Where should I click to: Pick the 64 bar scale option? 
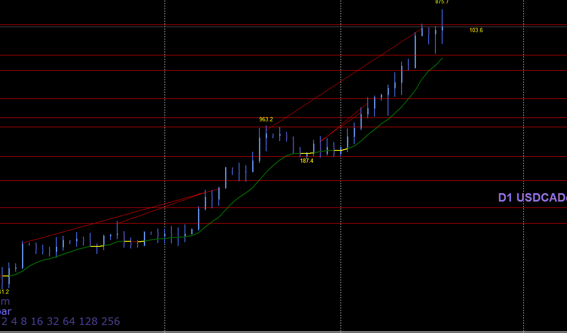click(69, 322)
